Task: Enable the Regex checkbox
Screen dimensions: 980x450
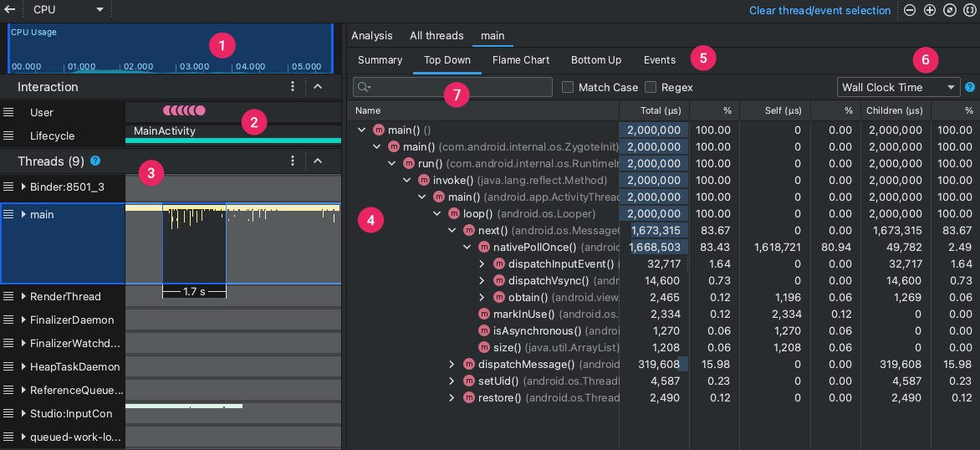Action: click(x=650, y=88)
